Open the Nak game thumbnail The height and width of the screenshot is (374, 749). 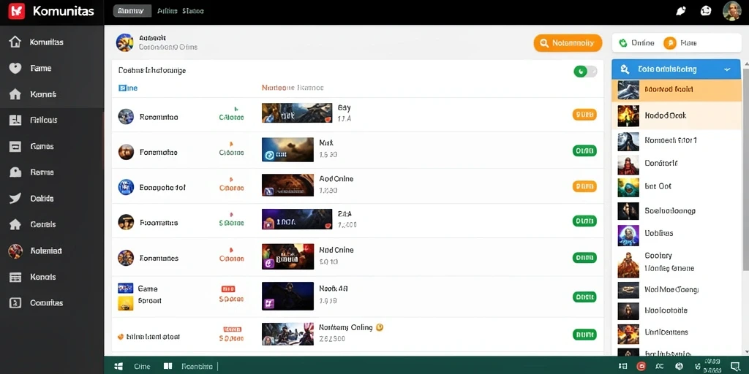(x=287, y=149)
